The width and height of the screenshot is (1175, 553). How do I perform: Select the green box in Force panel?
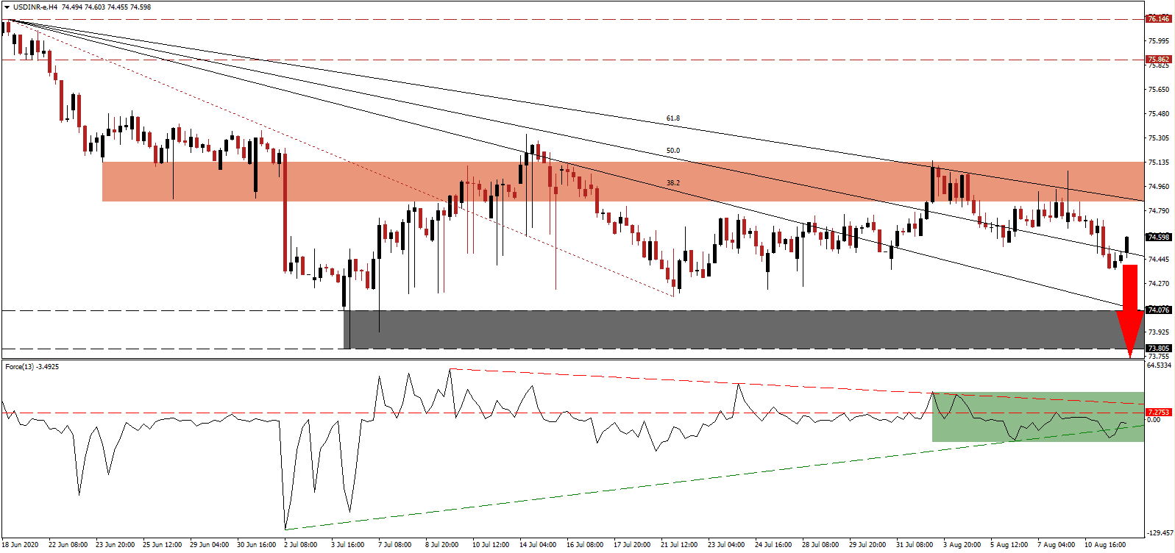1037,417
